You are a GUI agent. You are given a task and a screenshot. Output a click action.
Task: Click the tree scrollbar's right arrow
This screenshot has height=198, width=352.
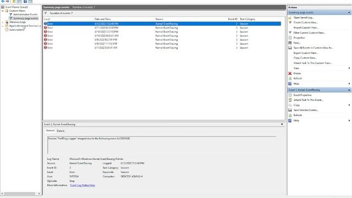click(39, 194)
